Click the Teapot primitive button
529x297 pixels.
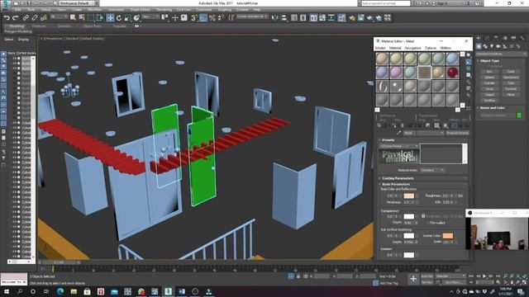click(489, 94)
